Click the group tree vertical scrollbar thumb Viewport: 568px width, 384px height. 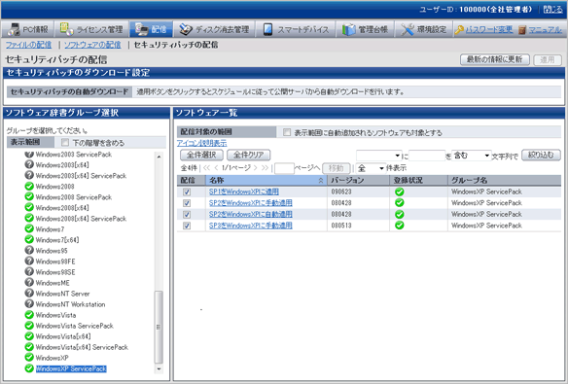(159, 327)
